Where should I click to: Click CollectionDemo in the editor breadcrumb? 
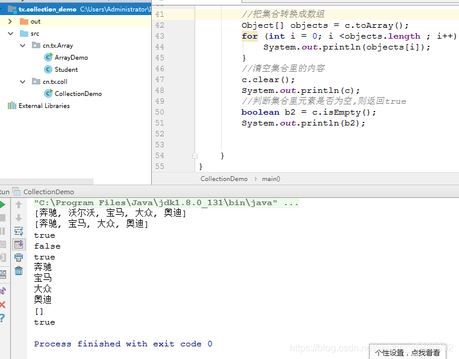coord(224,179)
